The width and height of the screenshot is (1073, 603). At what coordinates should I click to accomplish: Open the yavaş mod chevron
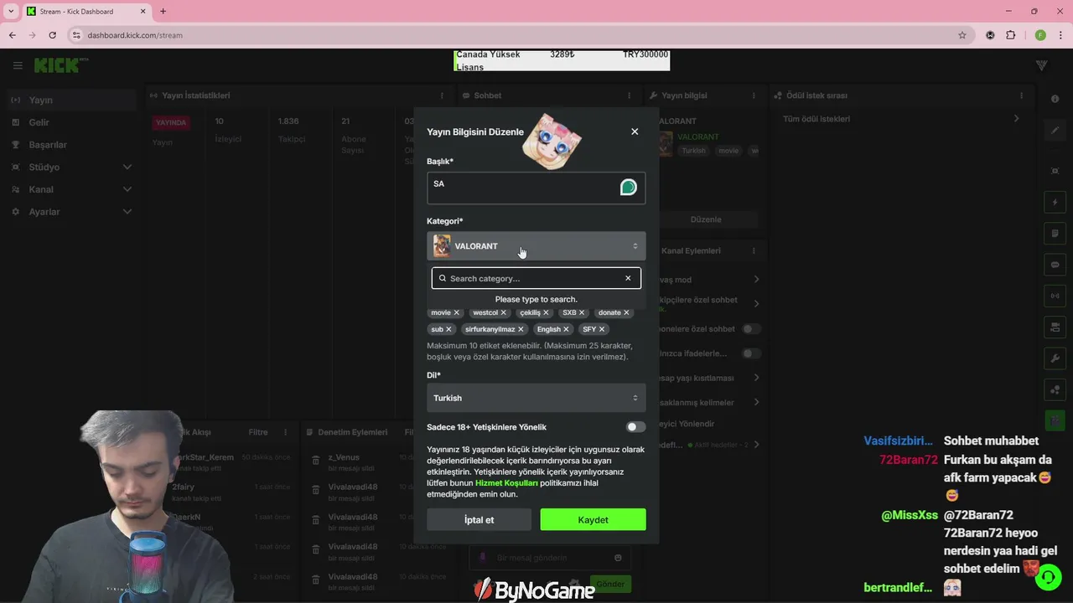pos(756,280)
